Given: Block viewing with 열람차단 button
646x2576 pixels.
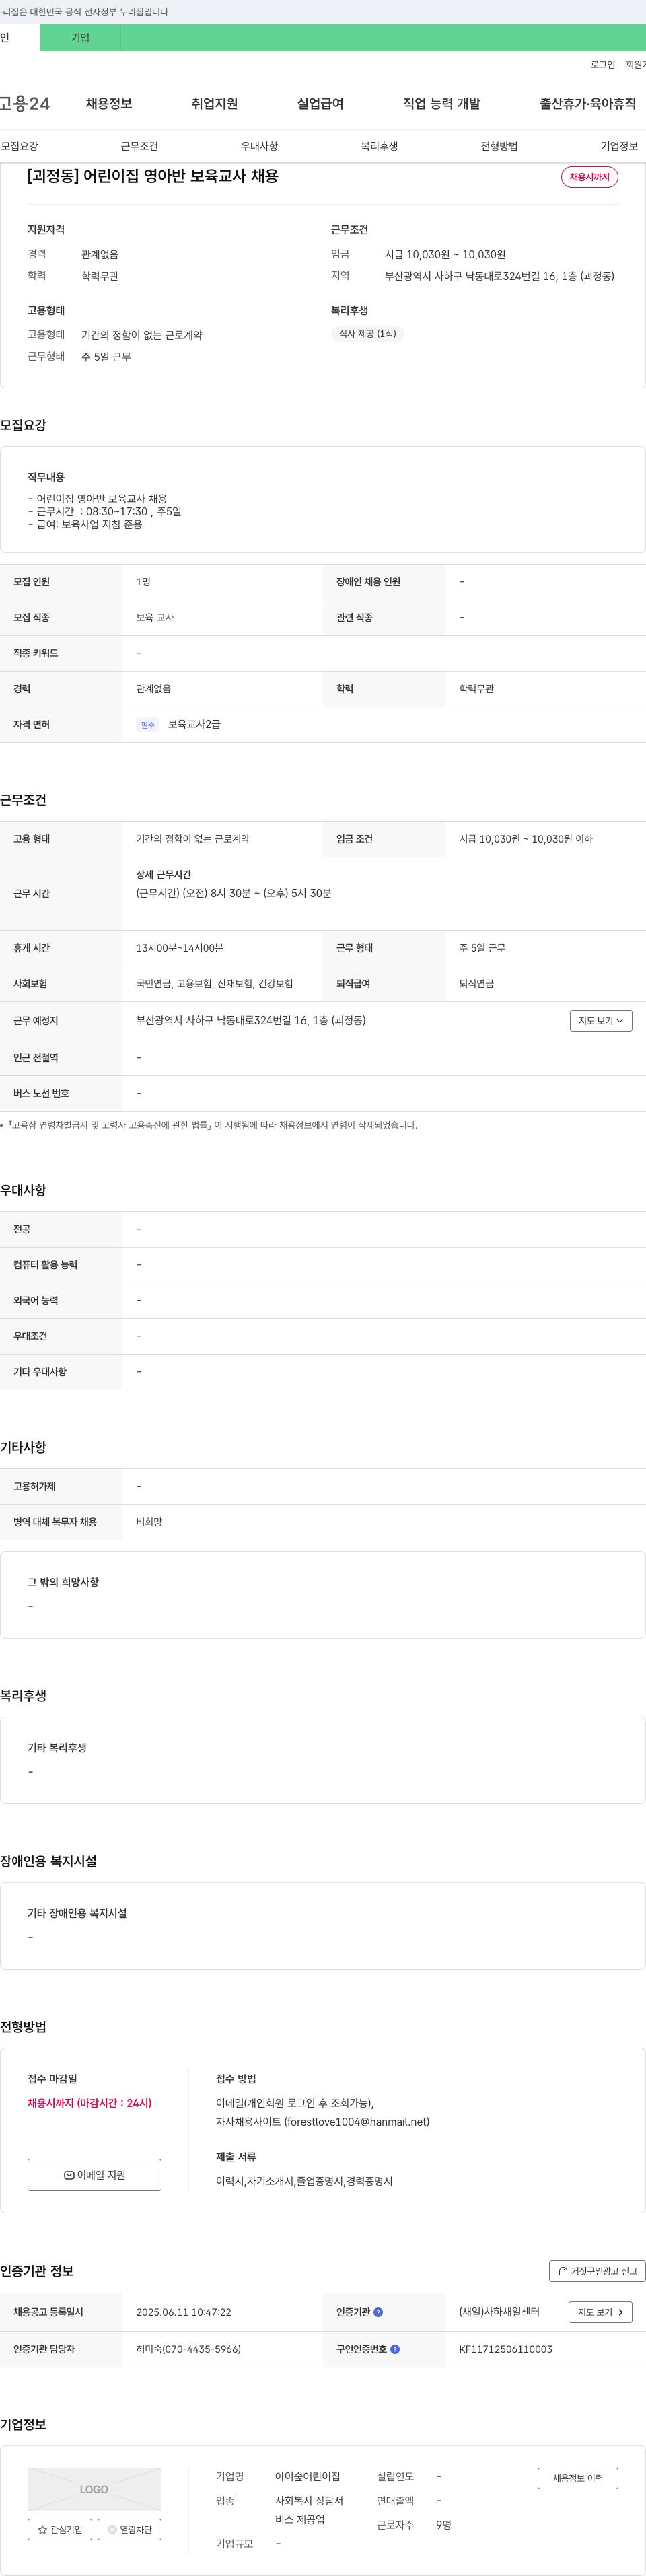Looking at the screenshot, I should [129, 2529].
